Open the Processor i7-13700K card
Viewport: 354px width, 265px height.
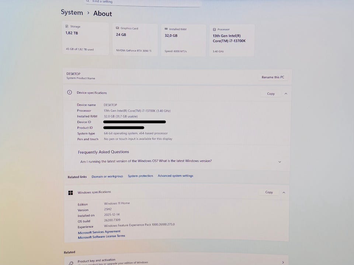pyautogui.click(x=232, y=41)
